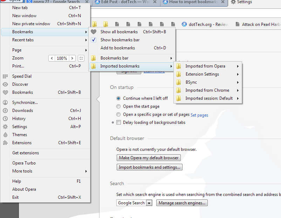Click Make Opera my default browser
The height and width of the screenshot is (218, 281).
(x=148, y=157)
